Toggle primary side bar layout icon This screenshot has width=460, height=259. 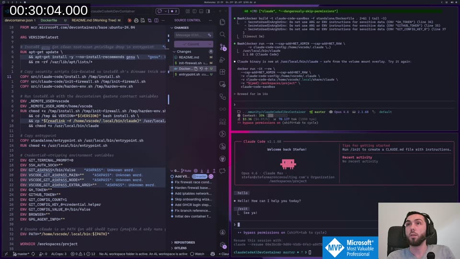pyautogui.click(x=195, y=11)
